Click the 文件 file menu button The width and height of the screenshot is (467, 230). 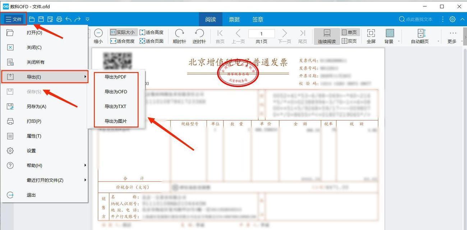(x=14, y=19)
